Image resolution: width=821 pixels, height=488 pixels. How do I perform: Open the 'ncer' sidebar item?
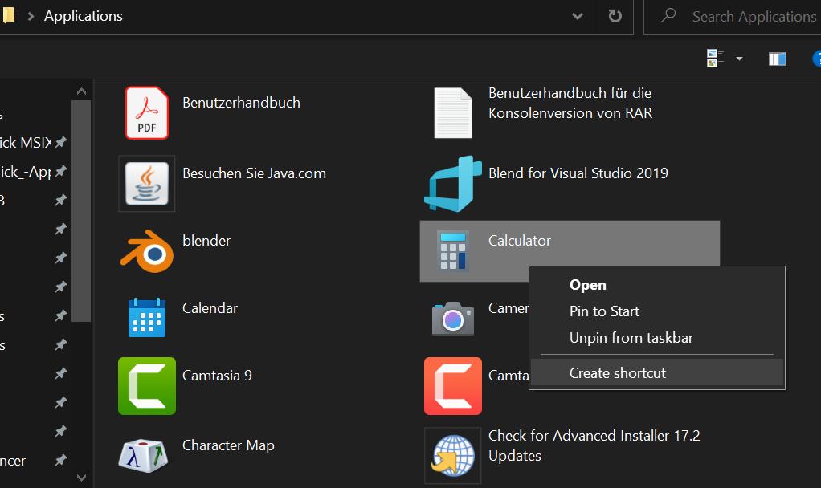coord(13,461)
